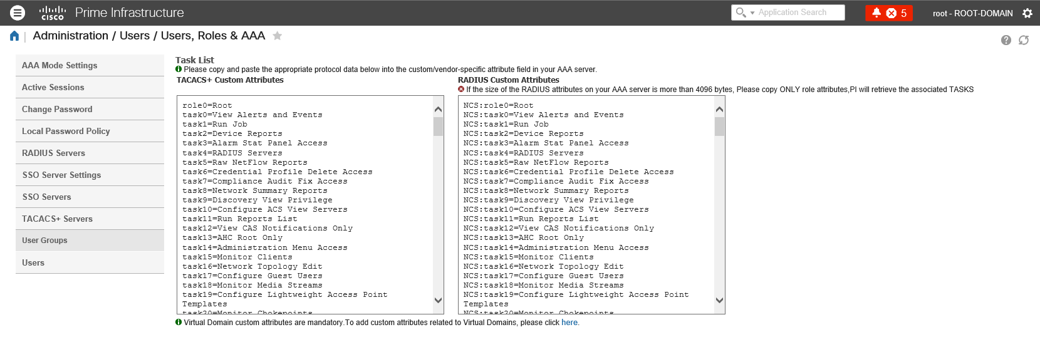Focus the Application Search field
This screenshot has width=1040, height=337.
click(x=800, y=13)
